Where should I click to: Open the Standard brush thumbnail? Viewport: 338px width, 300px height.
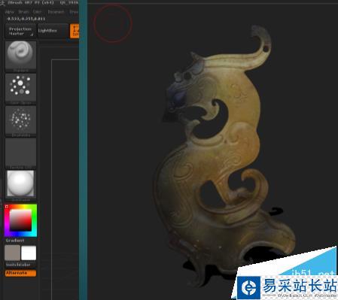click(x=20, y=56)
